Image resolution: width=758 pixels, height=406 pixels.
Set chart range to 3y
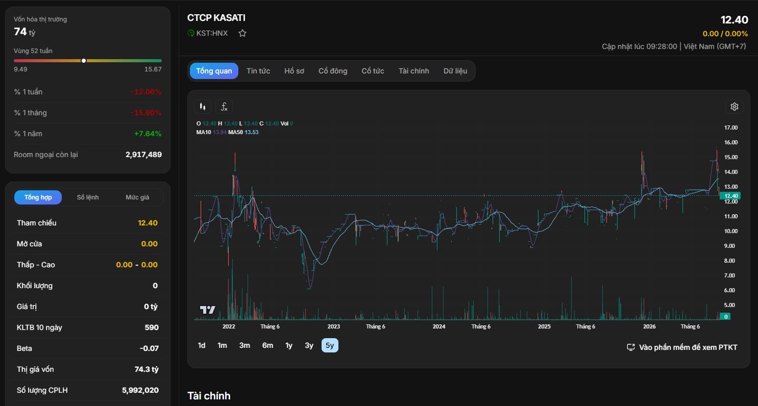pos(309,345)
